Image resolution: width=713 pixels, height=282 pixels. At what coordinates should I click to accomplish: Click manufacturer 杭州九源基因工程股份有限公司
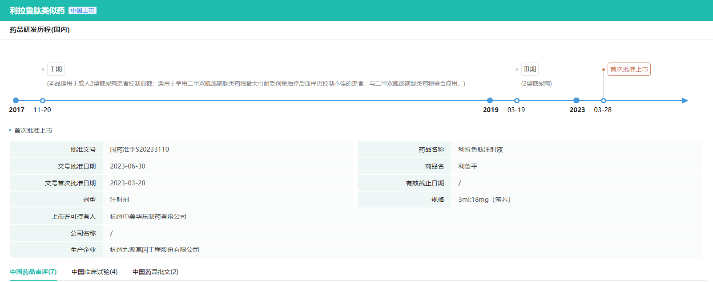coord(154,250)
